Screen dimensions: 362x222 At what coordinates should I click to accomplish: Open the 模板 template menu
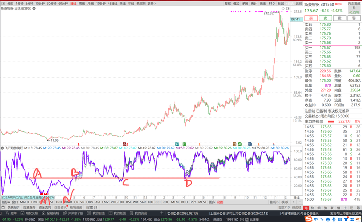[x=285, y=202]
